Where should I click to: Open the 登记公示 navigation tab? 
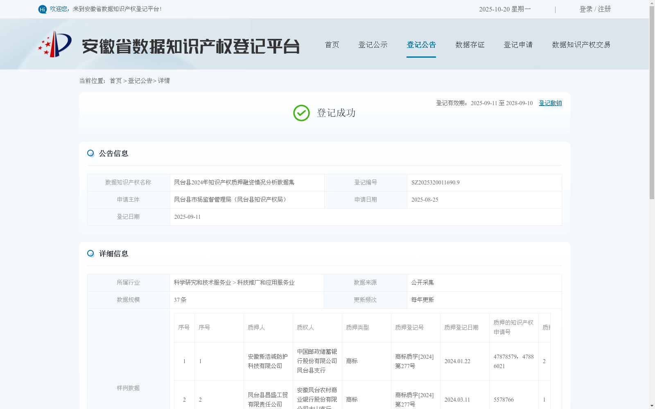[x=373, y=45]
